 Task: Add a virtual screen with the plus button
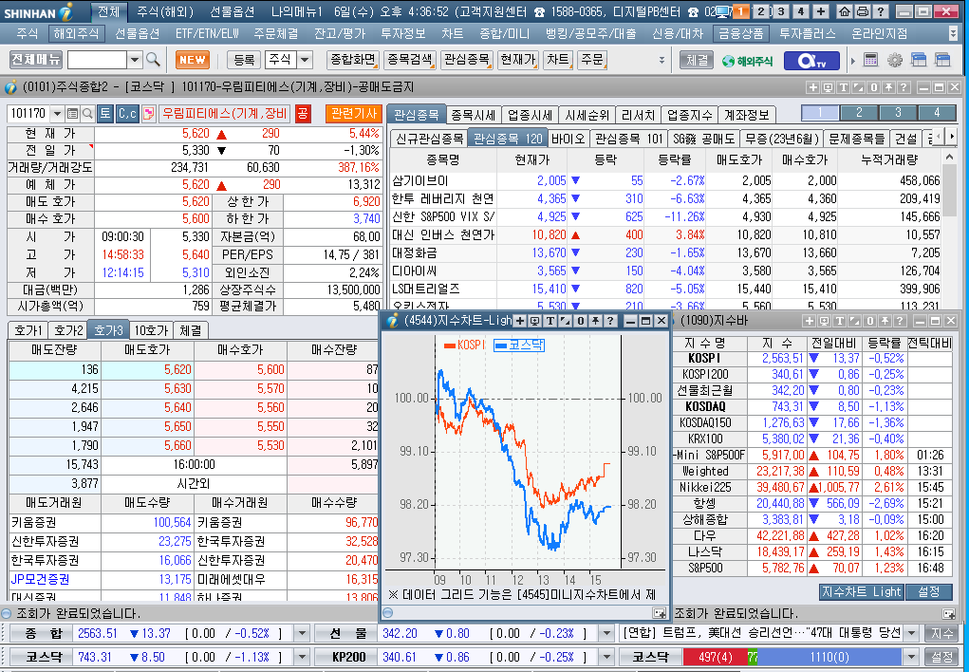821,11
